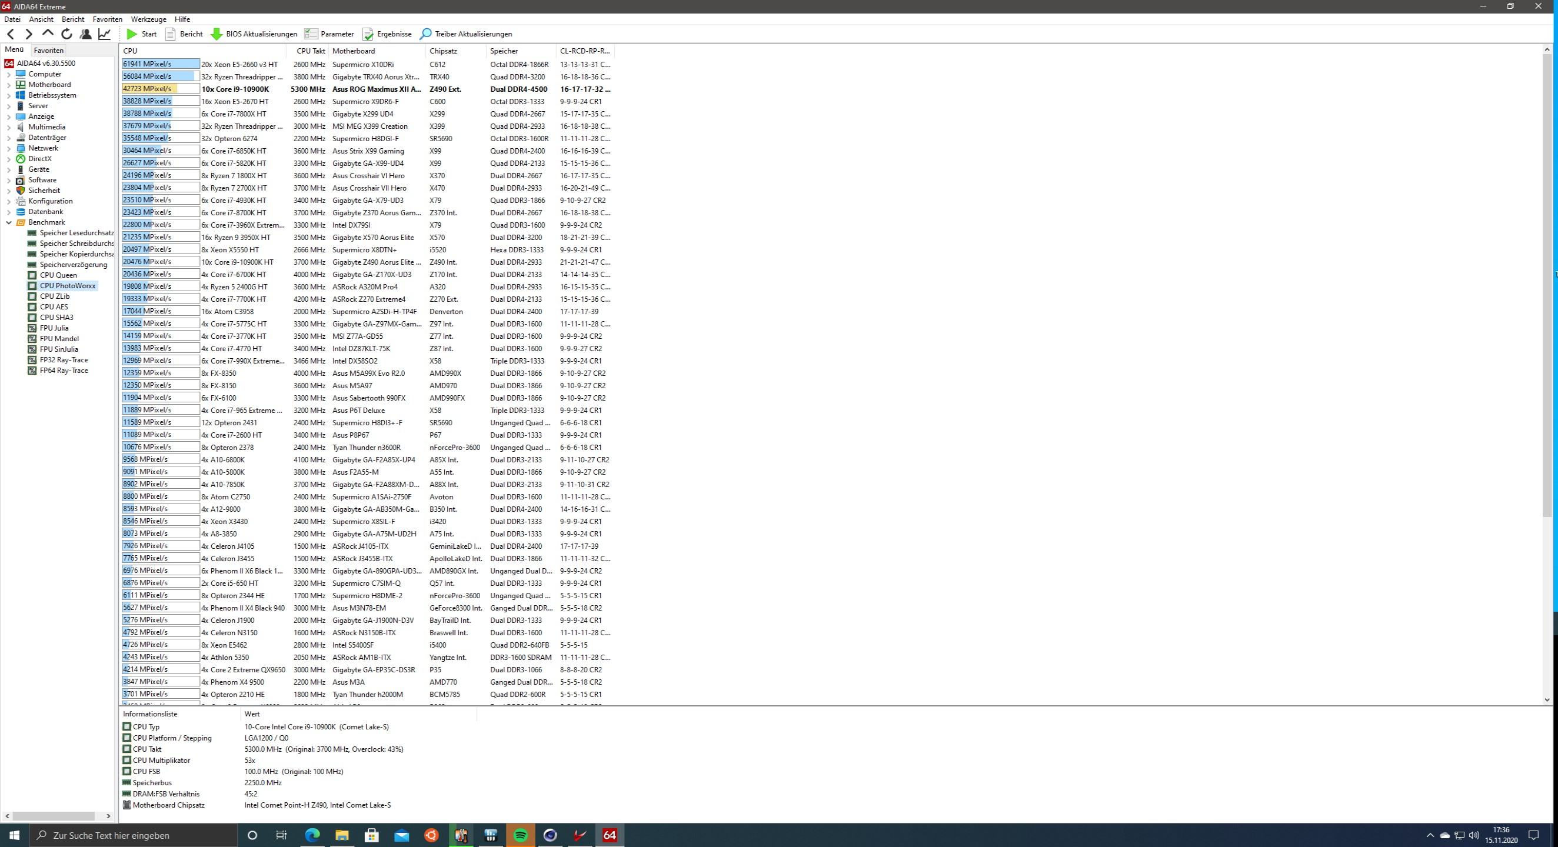Click the refresh arrow toolbar icon
Viewport: 1558px width, 847px height.
coord(66,34)
